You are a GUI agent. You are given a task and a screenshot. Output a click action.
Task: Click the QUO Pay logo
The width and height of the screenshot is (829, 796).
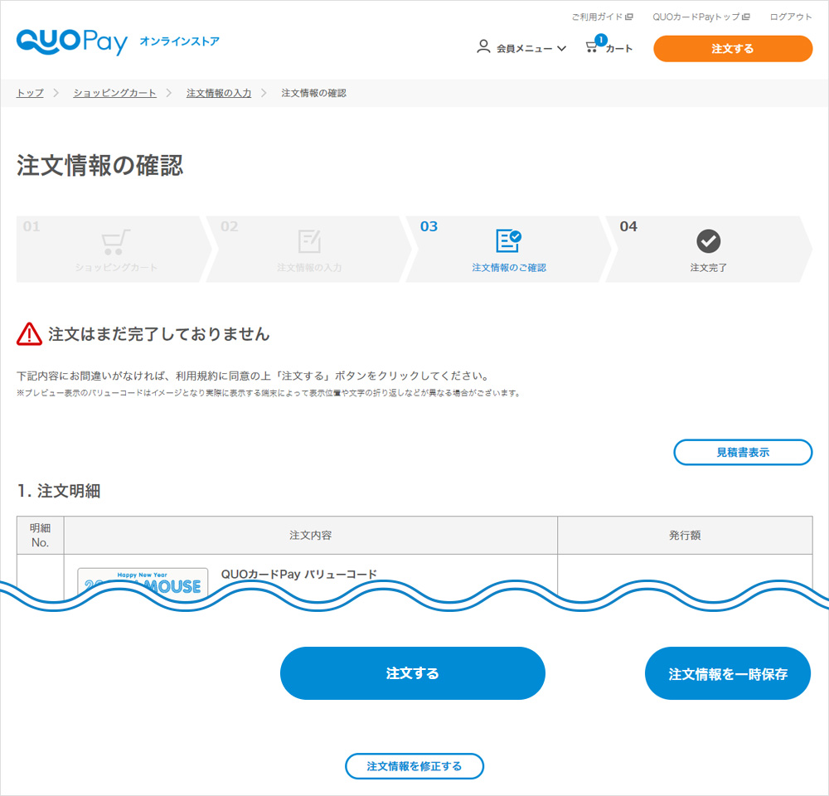pos(72,41)
